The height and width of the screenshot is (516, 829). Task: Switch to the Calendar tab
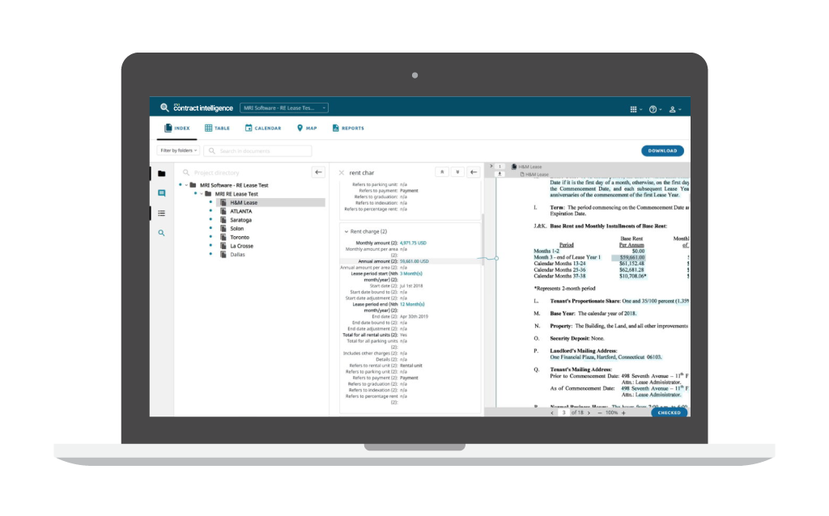pos(262,128)
